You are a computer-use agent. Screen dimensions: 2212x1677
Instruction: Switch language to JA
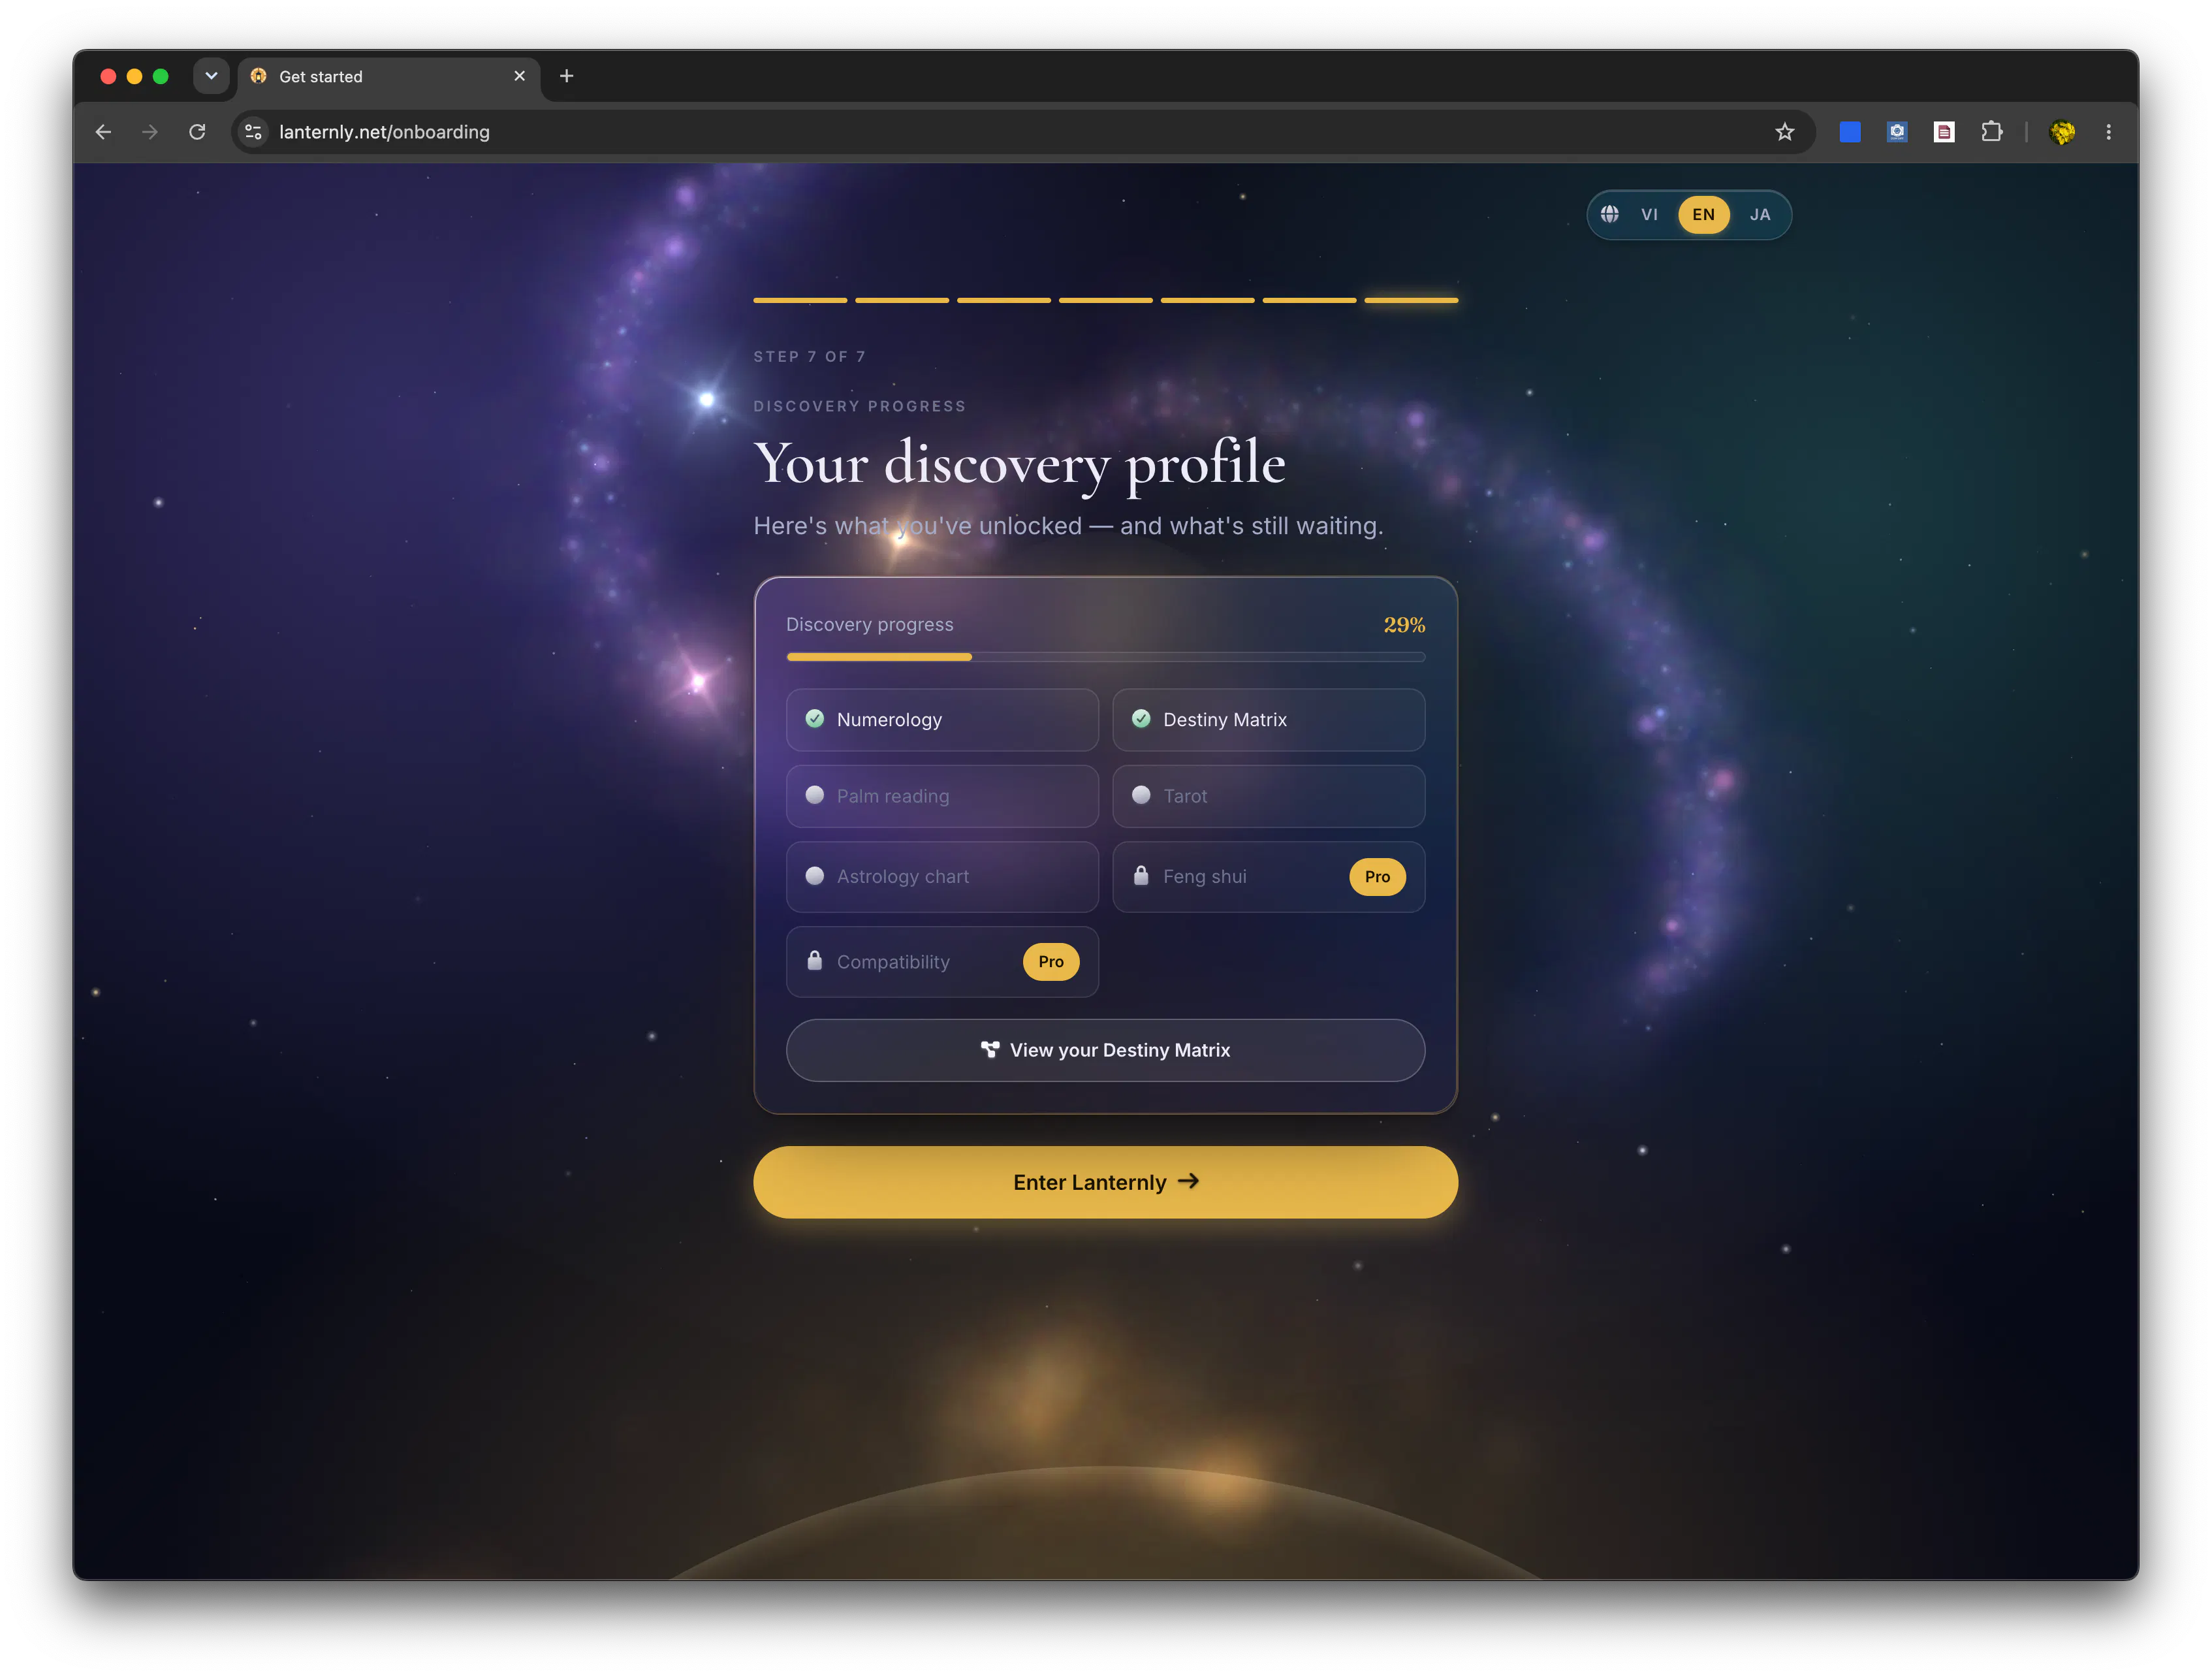pyautogui.click(x=1759, y=214)
